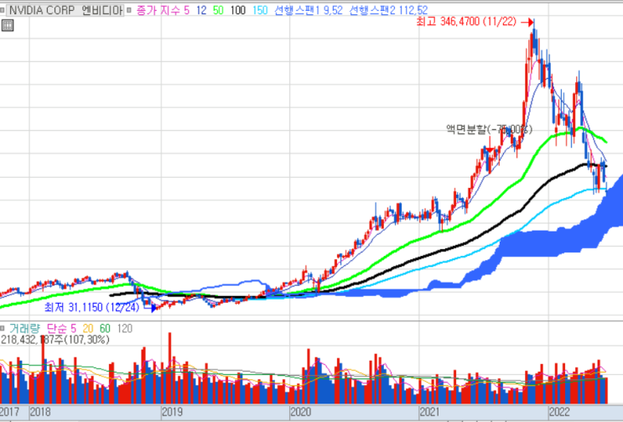Click the 단순 5 volume average label

[61, 329]
